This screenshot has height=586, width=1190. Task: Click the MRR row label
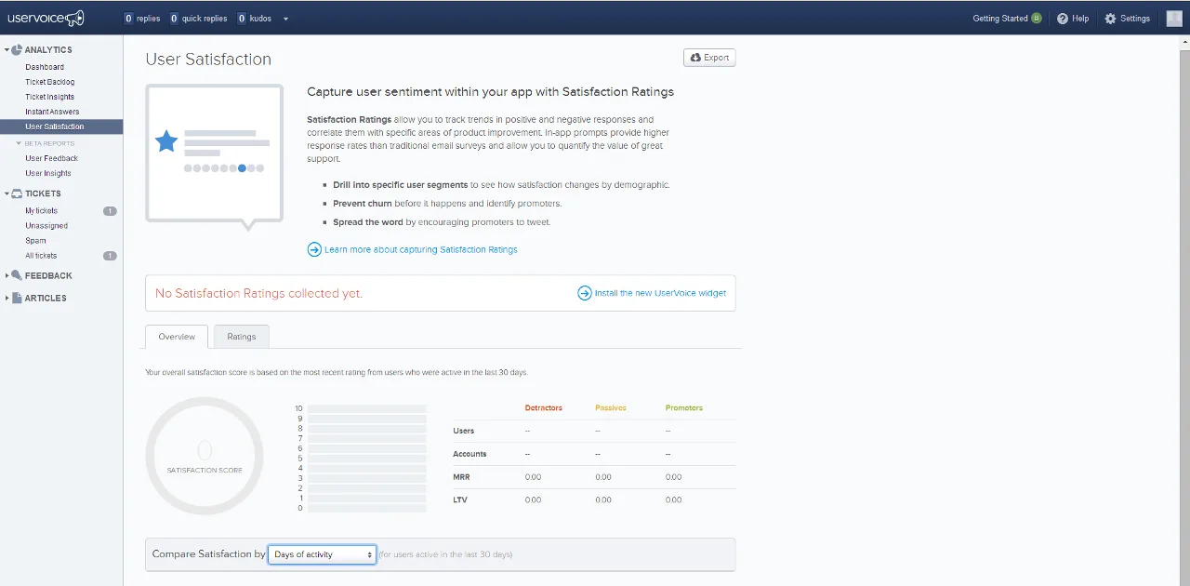click(461, 477)
